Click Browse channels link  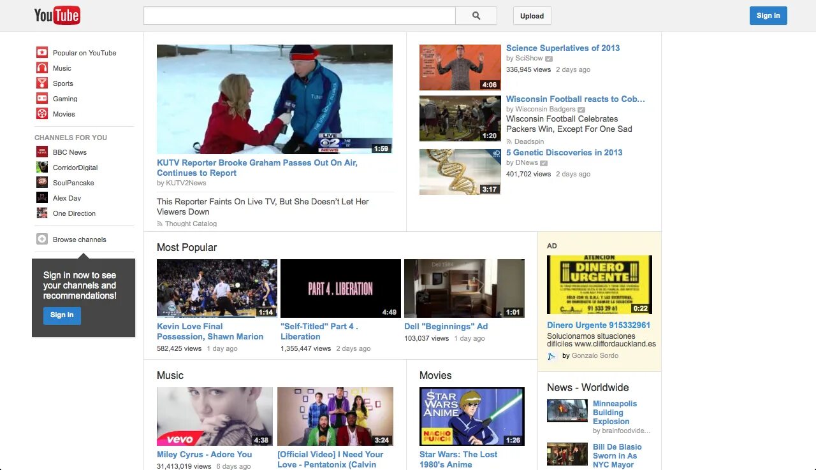[80, 239]
